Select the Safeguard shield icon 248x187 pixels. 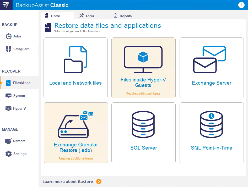pos(9,49)
